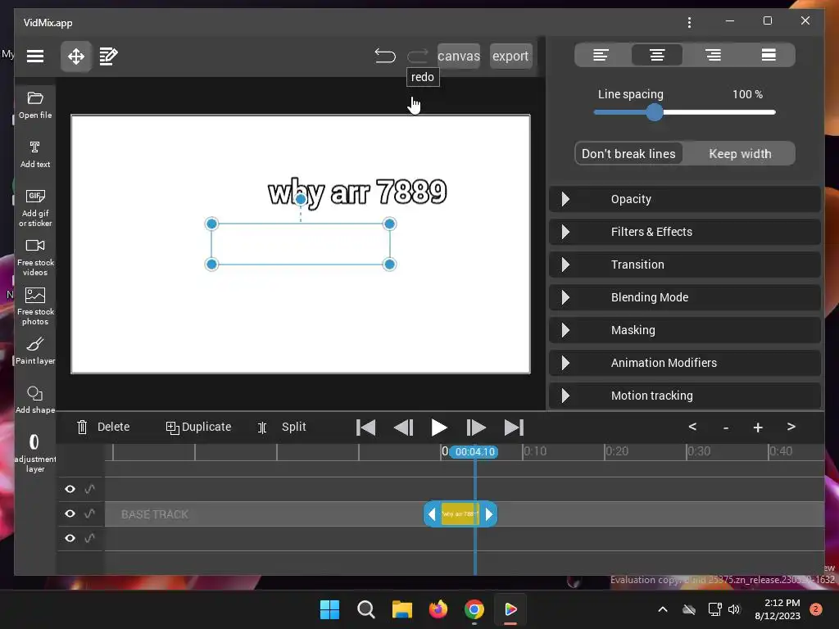Click the clip's right trim handle
The height and width of the screenshot is (629, 839).
488,514
